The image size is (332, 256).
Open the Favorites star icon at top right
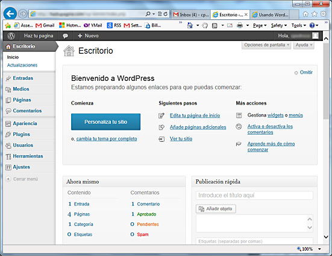pos(315,14)
